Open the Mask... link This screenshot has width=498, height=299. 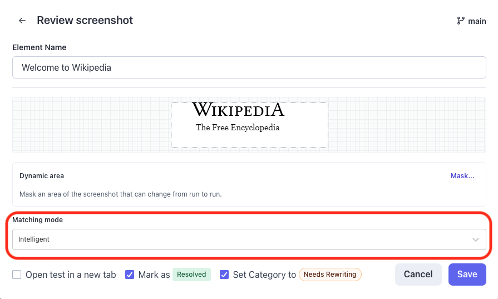click(x=462, y=176)
